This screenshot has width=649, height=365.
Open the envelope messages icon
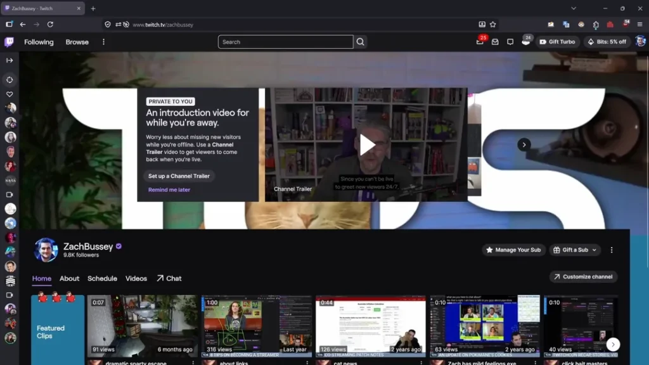(495, 42)
